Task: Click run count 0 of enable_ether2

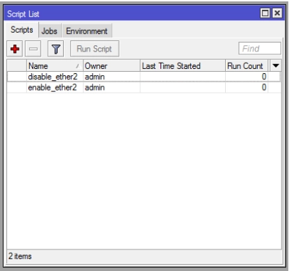Action: 264,87
